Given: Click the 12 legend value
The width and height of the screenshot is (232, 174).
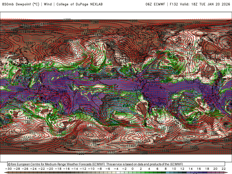Looking at the screenshot, I should (182, 169).
